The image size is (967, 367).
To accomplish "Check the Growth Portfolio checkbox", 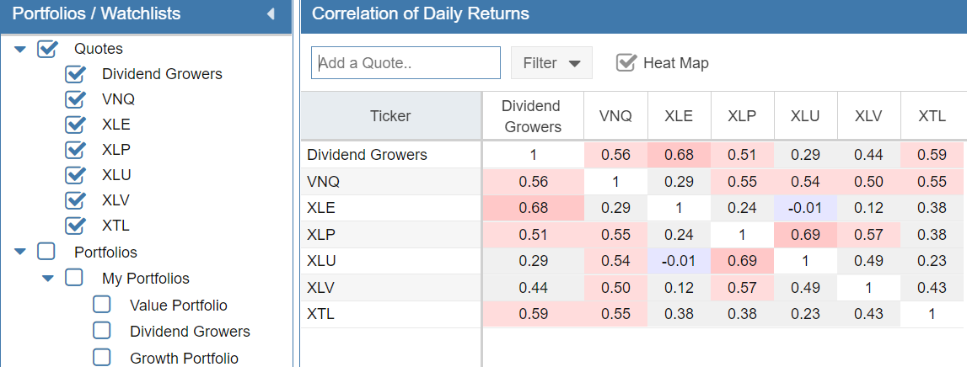I will point(102,358).
